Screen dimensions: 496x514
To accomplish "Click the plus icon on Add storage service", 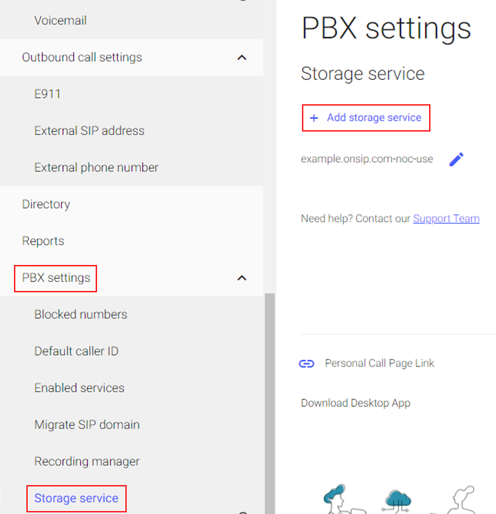I will pyautogui.click(x=314, y=118).
